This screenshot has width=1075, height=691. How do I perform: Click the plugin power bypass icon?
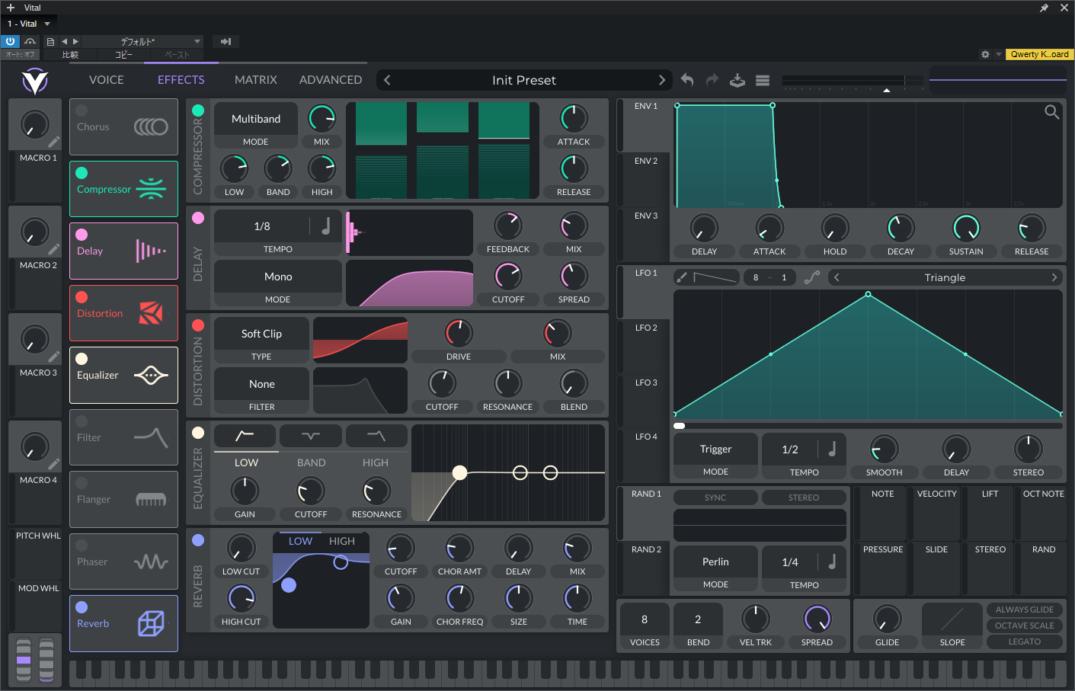click(11, 41)
